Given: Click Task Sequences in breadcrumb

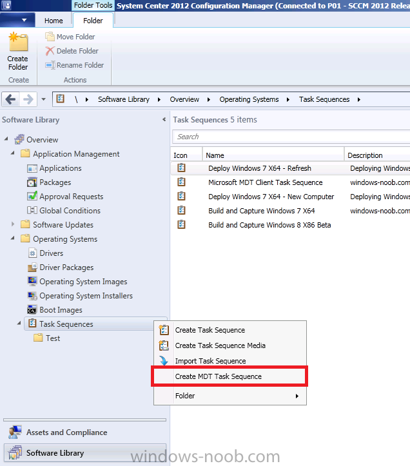Looking at the screenshot, I should 324,99.
